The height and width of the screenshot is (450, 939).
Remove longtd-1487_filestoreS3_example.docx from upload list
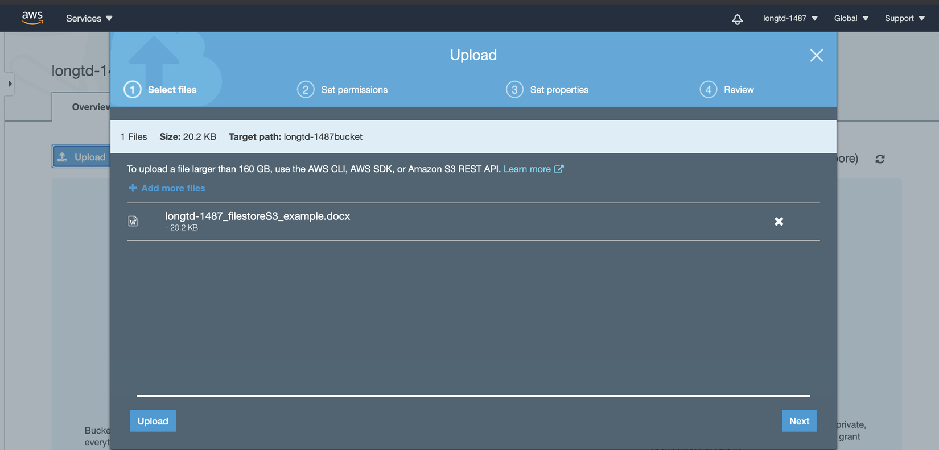pos(779,222)
